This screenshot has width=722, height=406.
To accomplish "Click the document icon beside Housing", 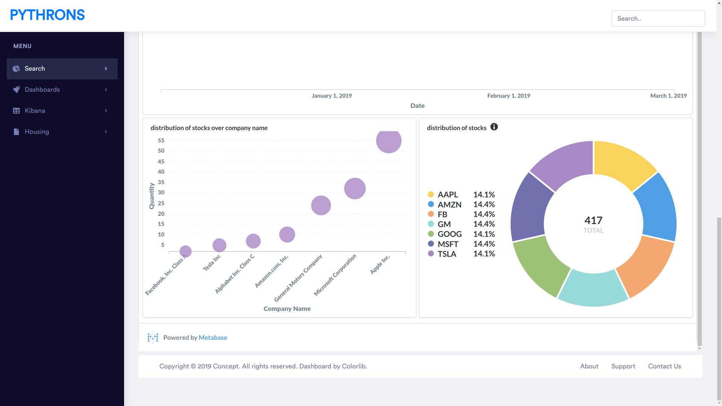I will 16,132.
